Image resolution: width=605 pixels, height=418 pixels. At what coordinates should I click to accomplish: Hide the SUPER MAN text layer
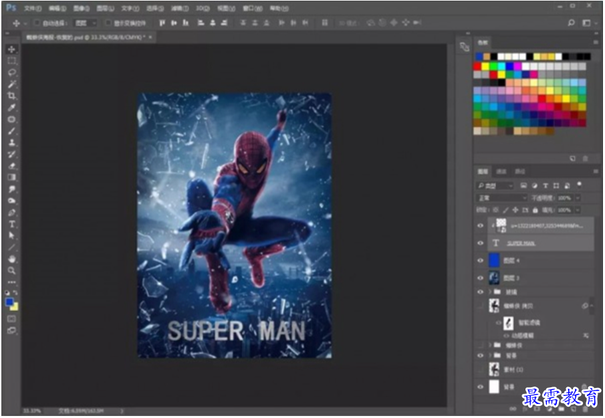coord(481,243)
